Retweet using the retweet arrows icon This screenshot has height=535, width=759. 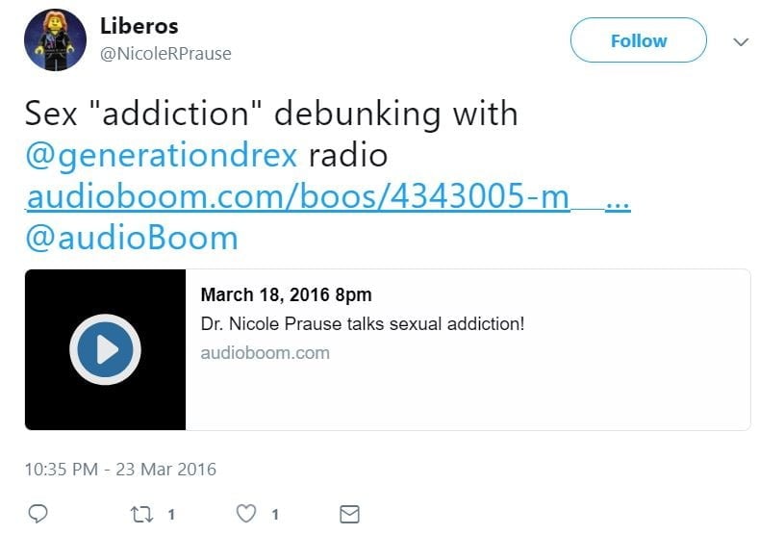(x=141, y=514)
